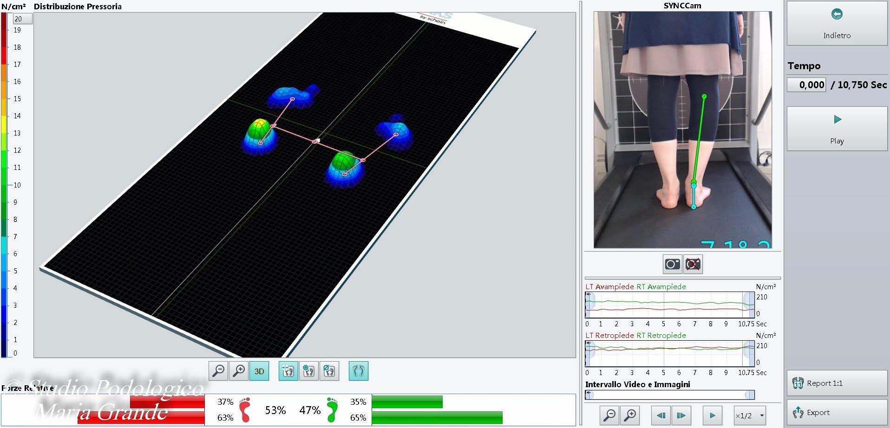Click the Intervallo Video e Immagini range slider
890x428 pixels.
[x=670, y=395]
